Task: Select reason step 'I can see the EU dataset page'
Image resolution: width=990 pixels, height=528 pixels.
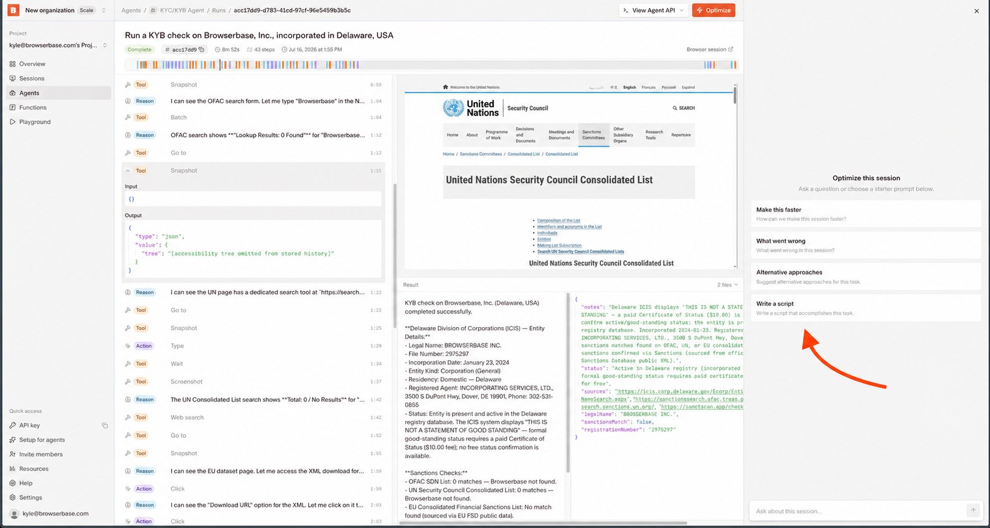Action: tap(253, 471)
